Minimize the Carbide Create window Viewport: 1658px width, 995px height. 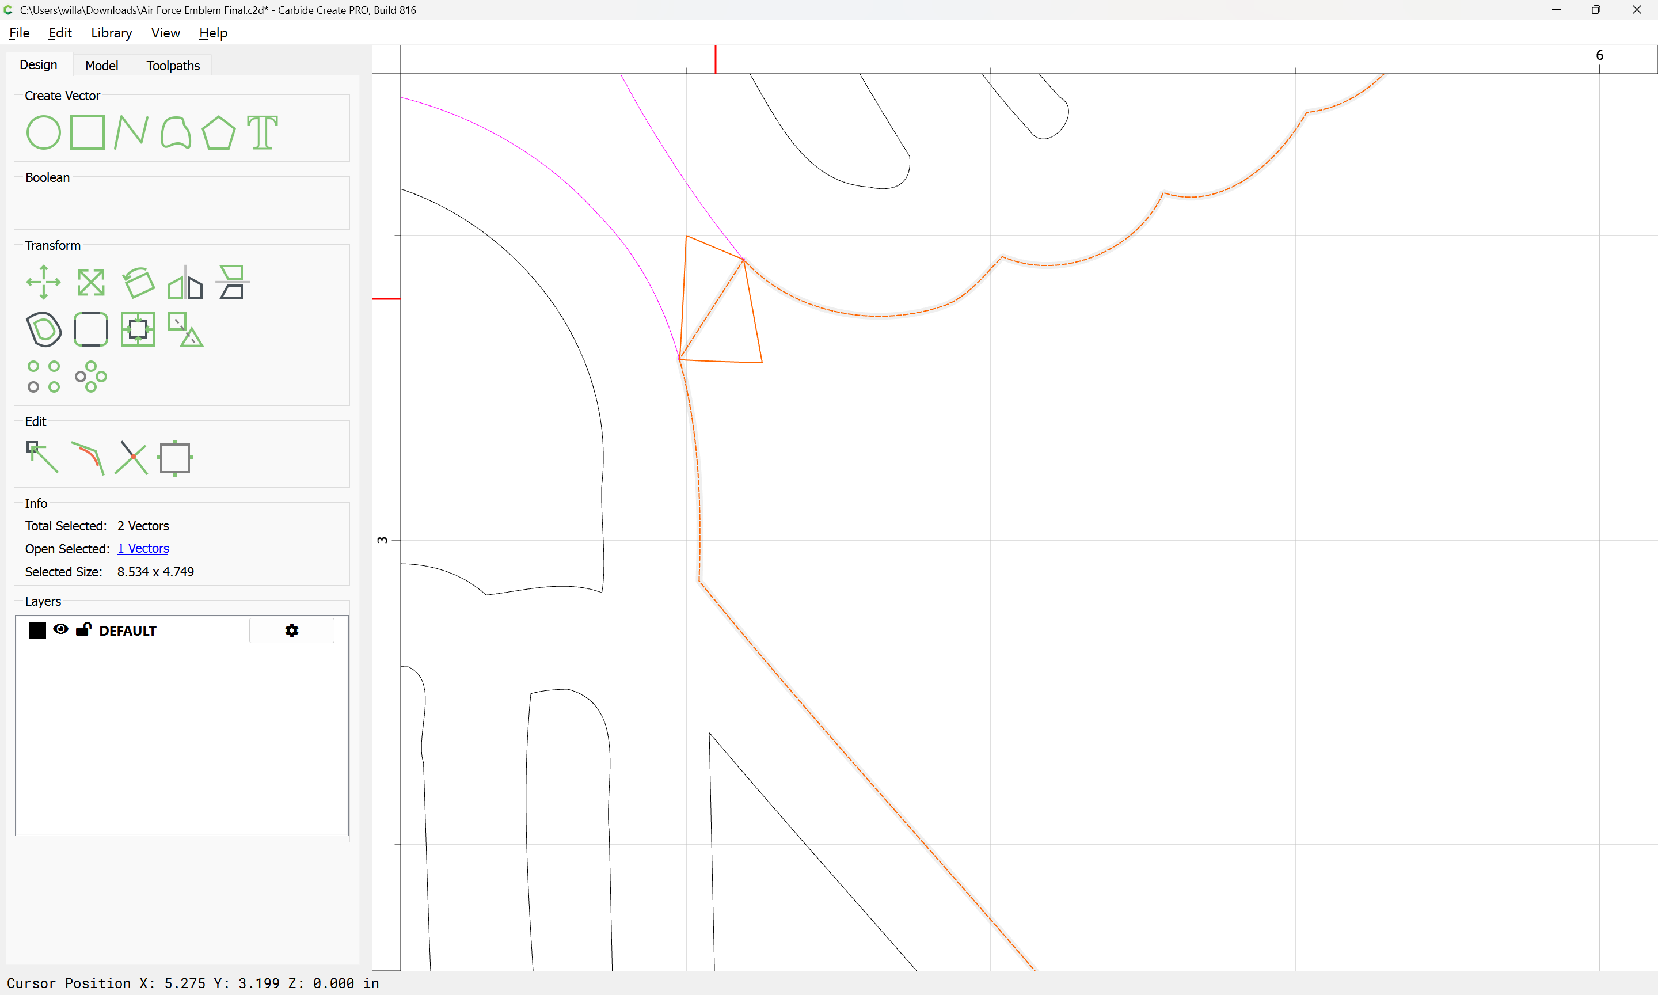point(1556,10)
